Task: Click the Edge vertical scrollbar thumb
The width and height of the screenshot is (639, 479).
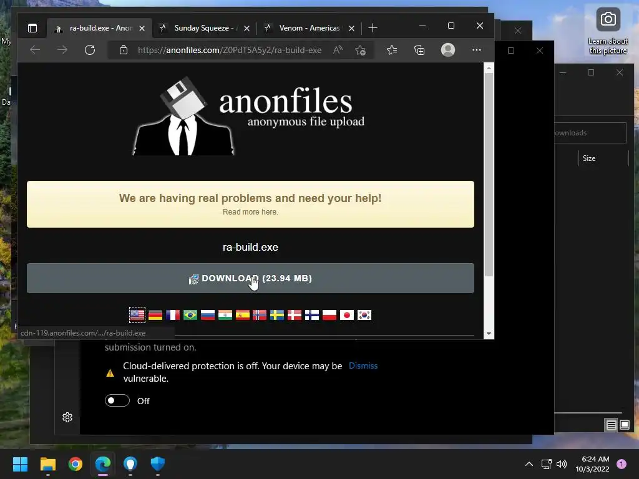Action: [489, 175]
